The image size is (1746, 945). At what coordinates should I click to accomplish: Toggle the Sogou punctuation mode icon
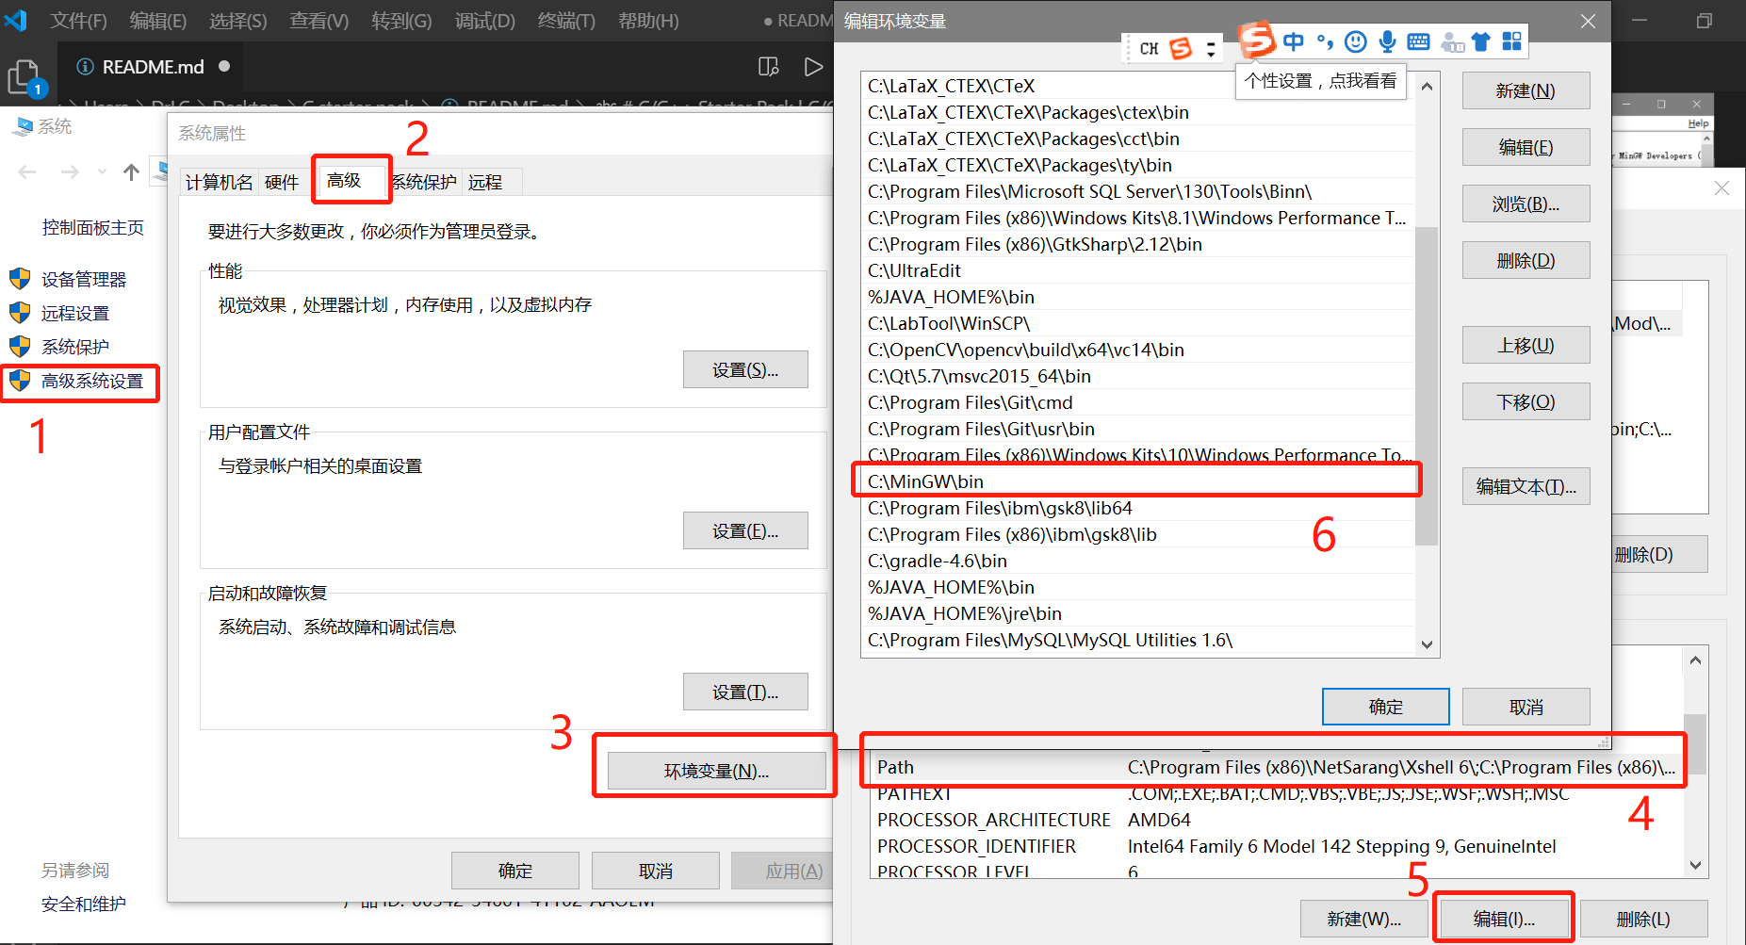pos(1325,41)
